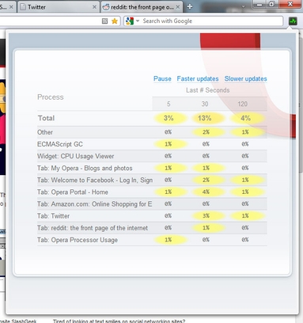Select the Other process row
The width and height of the screenshot is (303, 323).
coord(152,132)
